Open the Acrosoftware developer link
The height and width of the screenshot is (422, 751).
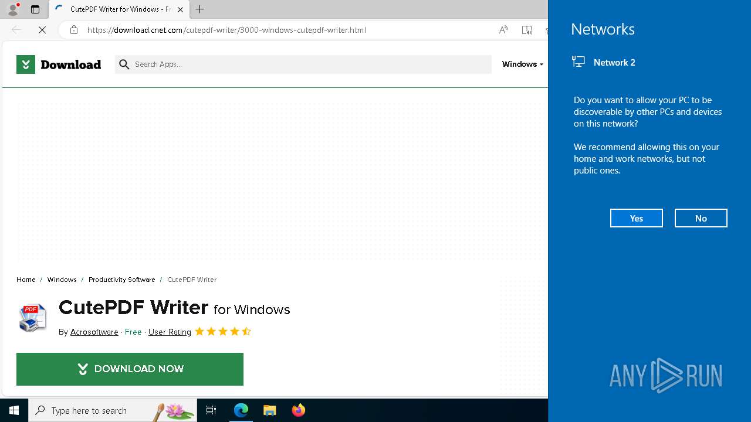click(x=94, y=332)
